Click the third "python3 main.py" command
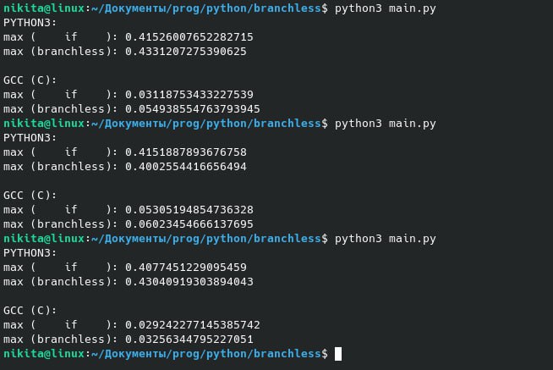 tap(386, 239)
